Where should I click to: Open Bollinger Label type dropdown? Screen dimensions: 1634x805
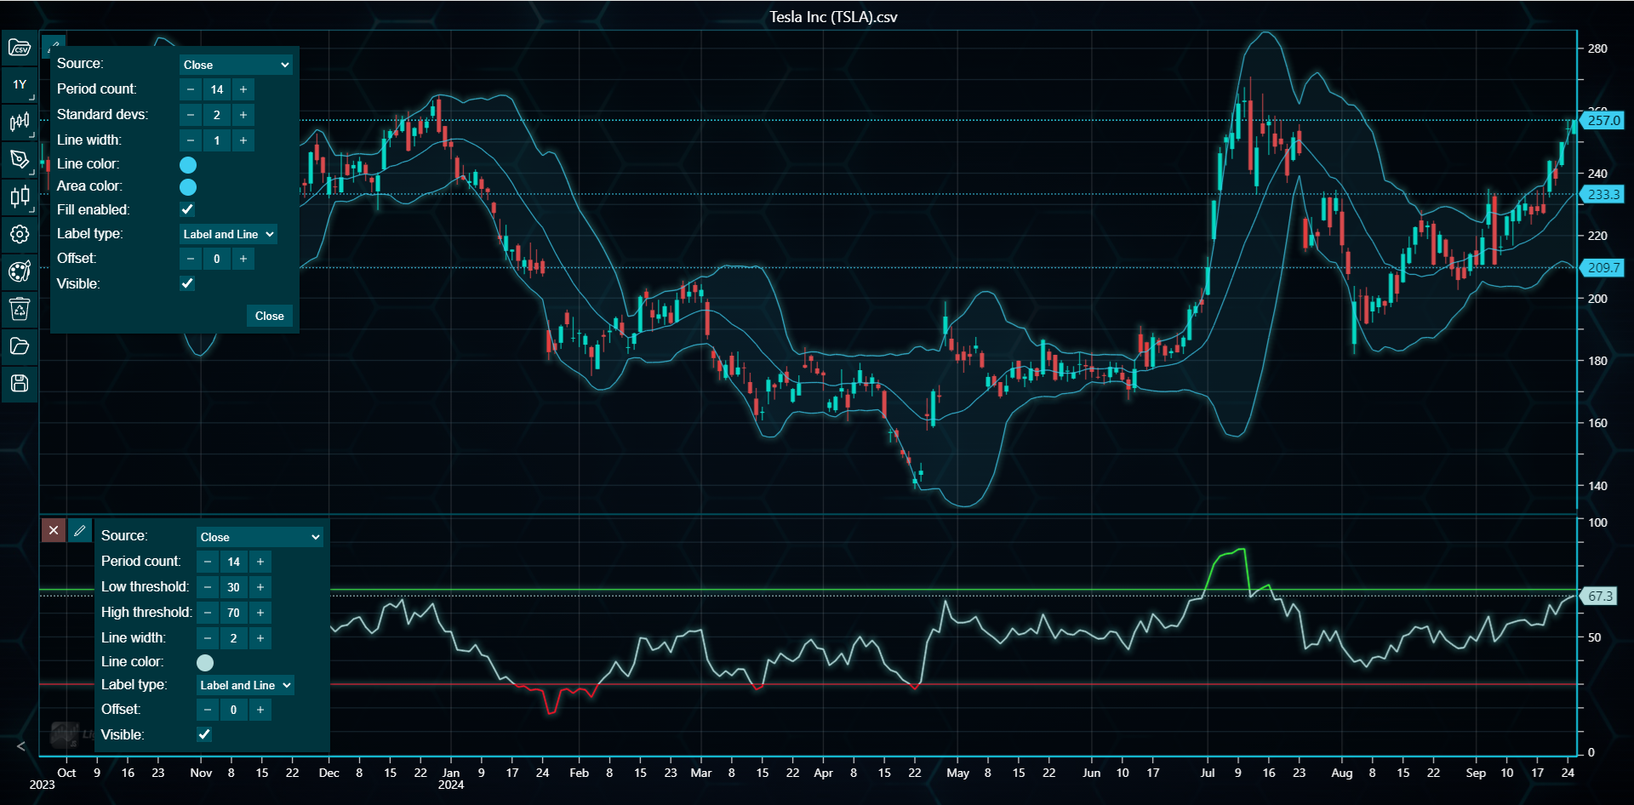click(228, 234)
